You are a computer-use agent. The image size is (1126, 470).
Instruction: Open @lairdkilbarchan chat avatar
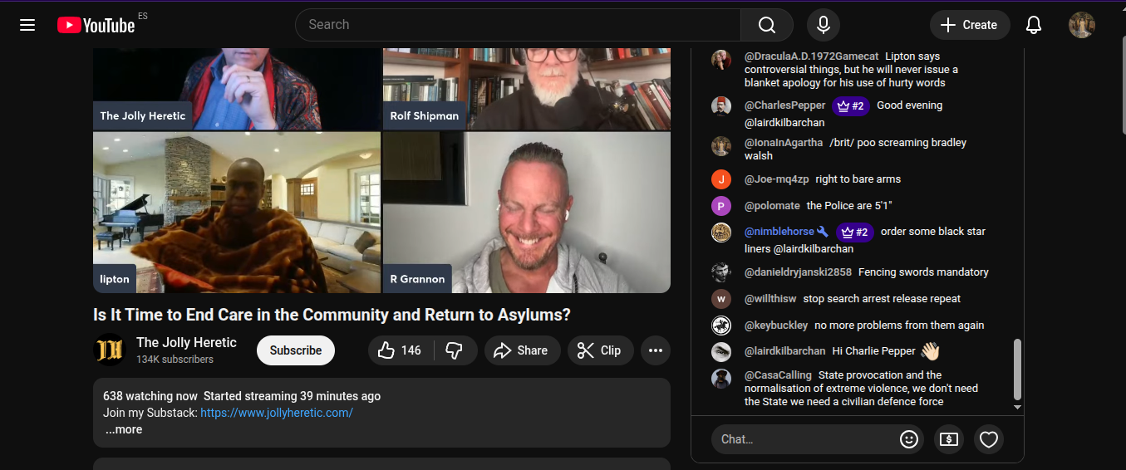tap(721, 352)
